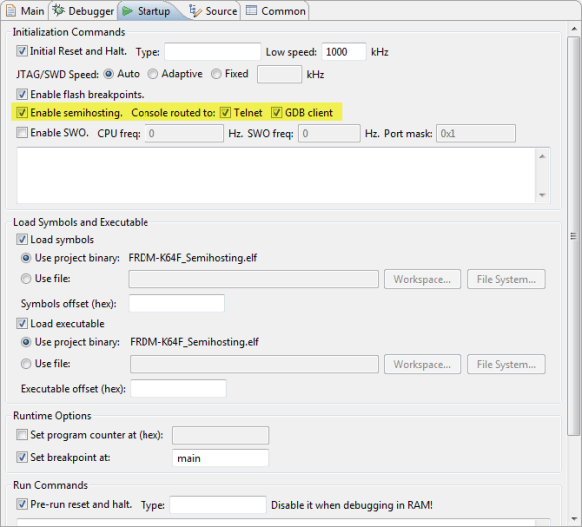582x527 pixels.
Task: Click the executable Use file path field
Action: pyautogui.click(x=254, y=364)
